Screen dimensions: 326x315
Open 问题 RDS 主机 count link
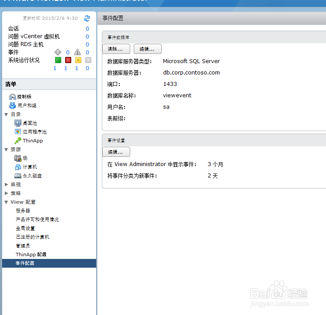coord(87,44)
